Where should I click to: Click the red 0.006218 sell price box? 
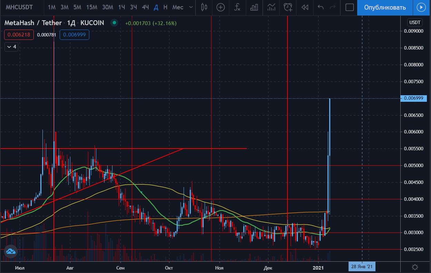point(19,35)
